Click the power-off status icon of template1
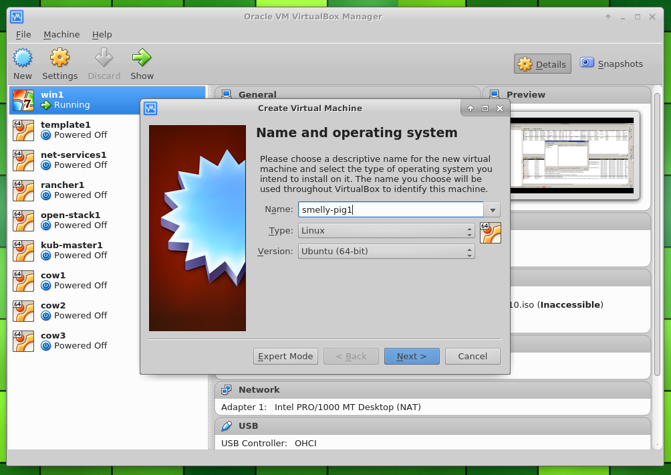 click(46, 135)
